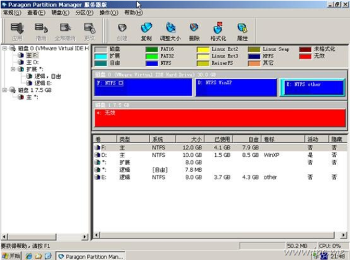The image size is (351, 260).
Task: Click the FAT32 legend color swatch
Action: click(151, 56)
